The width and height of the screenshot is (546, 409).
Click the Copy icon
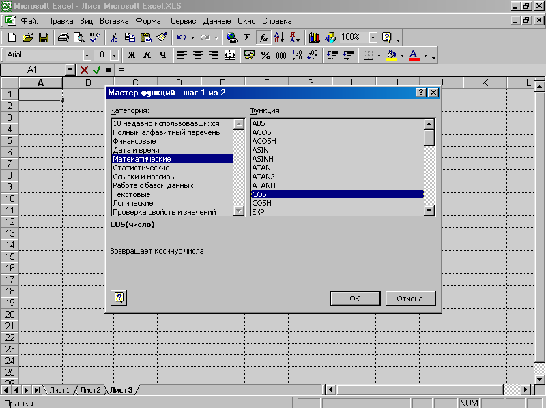(130, 37)
